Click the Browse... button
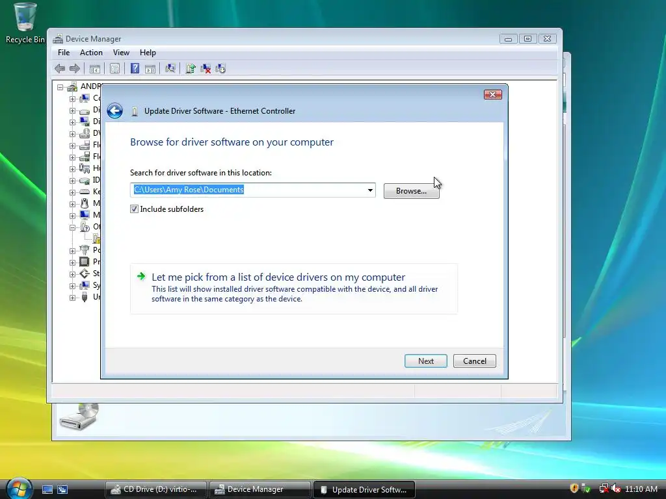 [x=411, y=191]
